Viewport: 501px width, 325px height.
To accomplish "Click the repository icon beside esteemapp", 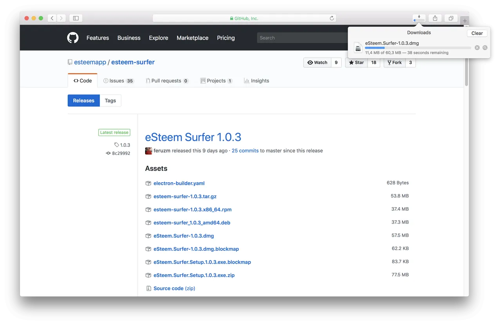I will [x=70, y=62].
